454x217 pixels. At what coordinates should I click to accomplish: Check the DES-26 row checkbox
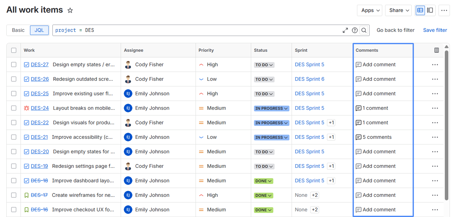pyautogui.click(x=14, y=79)
